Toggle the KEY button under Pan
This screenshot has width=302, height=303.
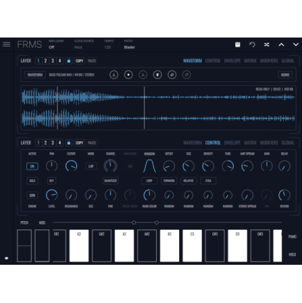pyautogui.click(x=51, y=181)
